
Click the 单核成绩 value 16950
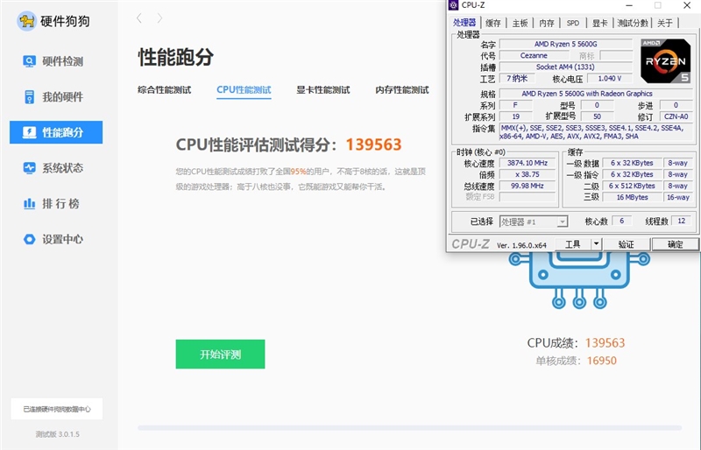point(601,361)
